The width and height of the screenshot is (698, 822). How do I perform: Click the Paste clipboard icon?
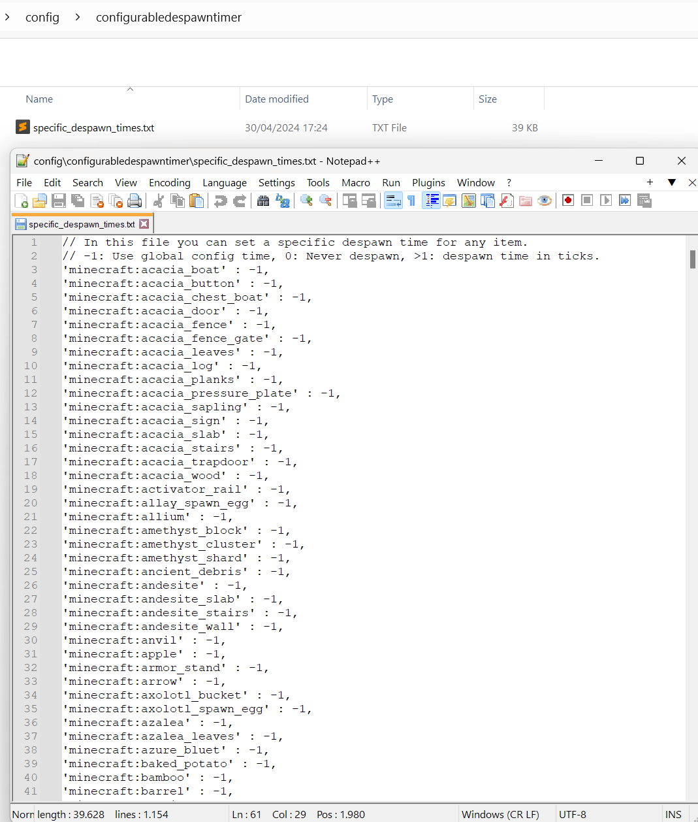196,201
